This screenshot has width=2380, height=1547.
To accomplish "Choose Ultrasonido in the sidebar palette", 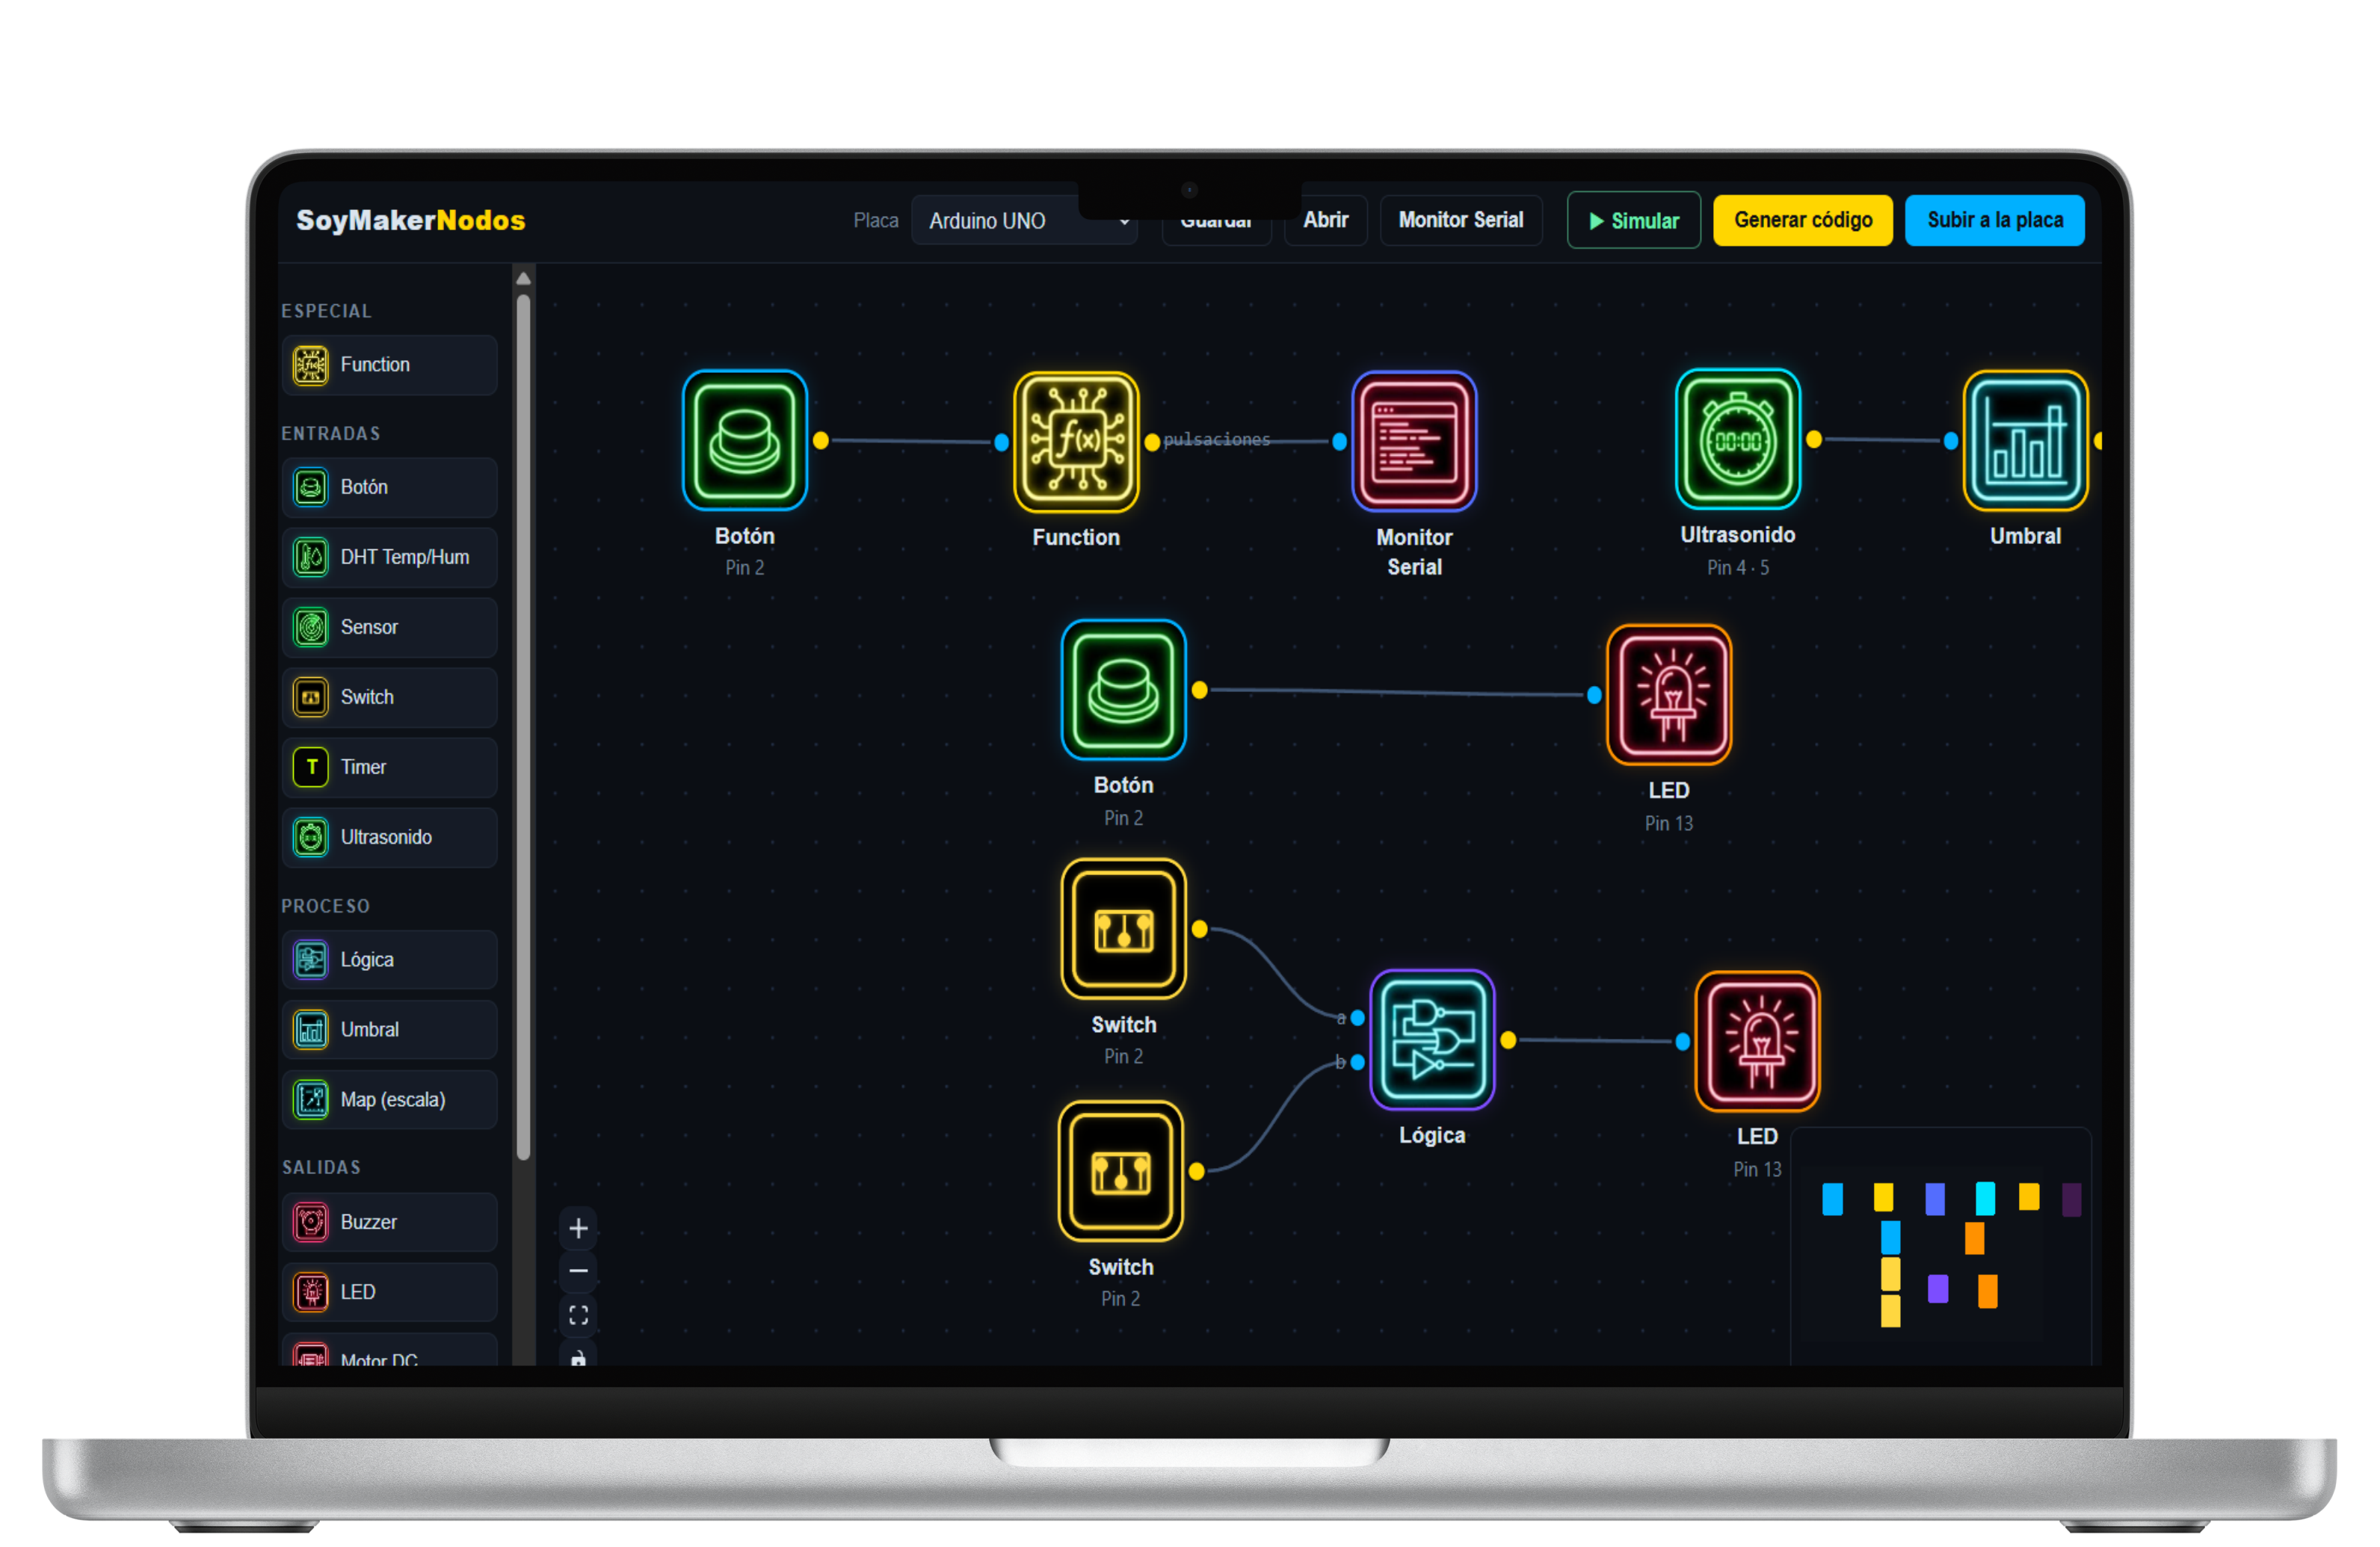I will click(x=389, y=837).
